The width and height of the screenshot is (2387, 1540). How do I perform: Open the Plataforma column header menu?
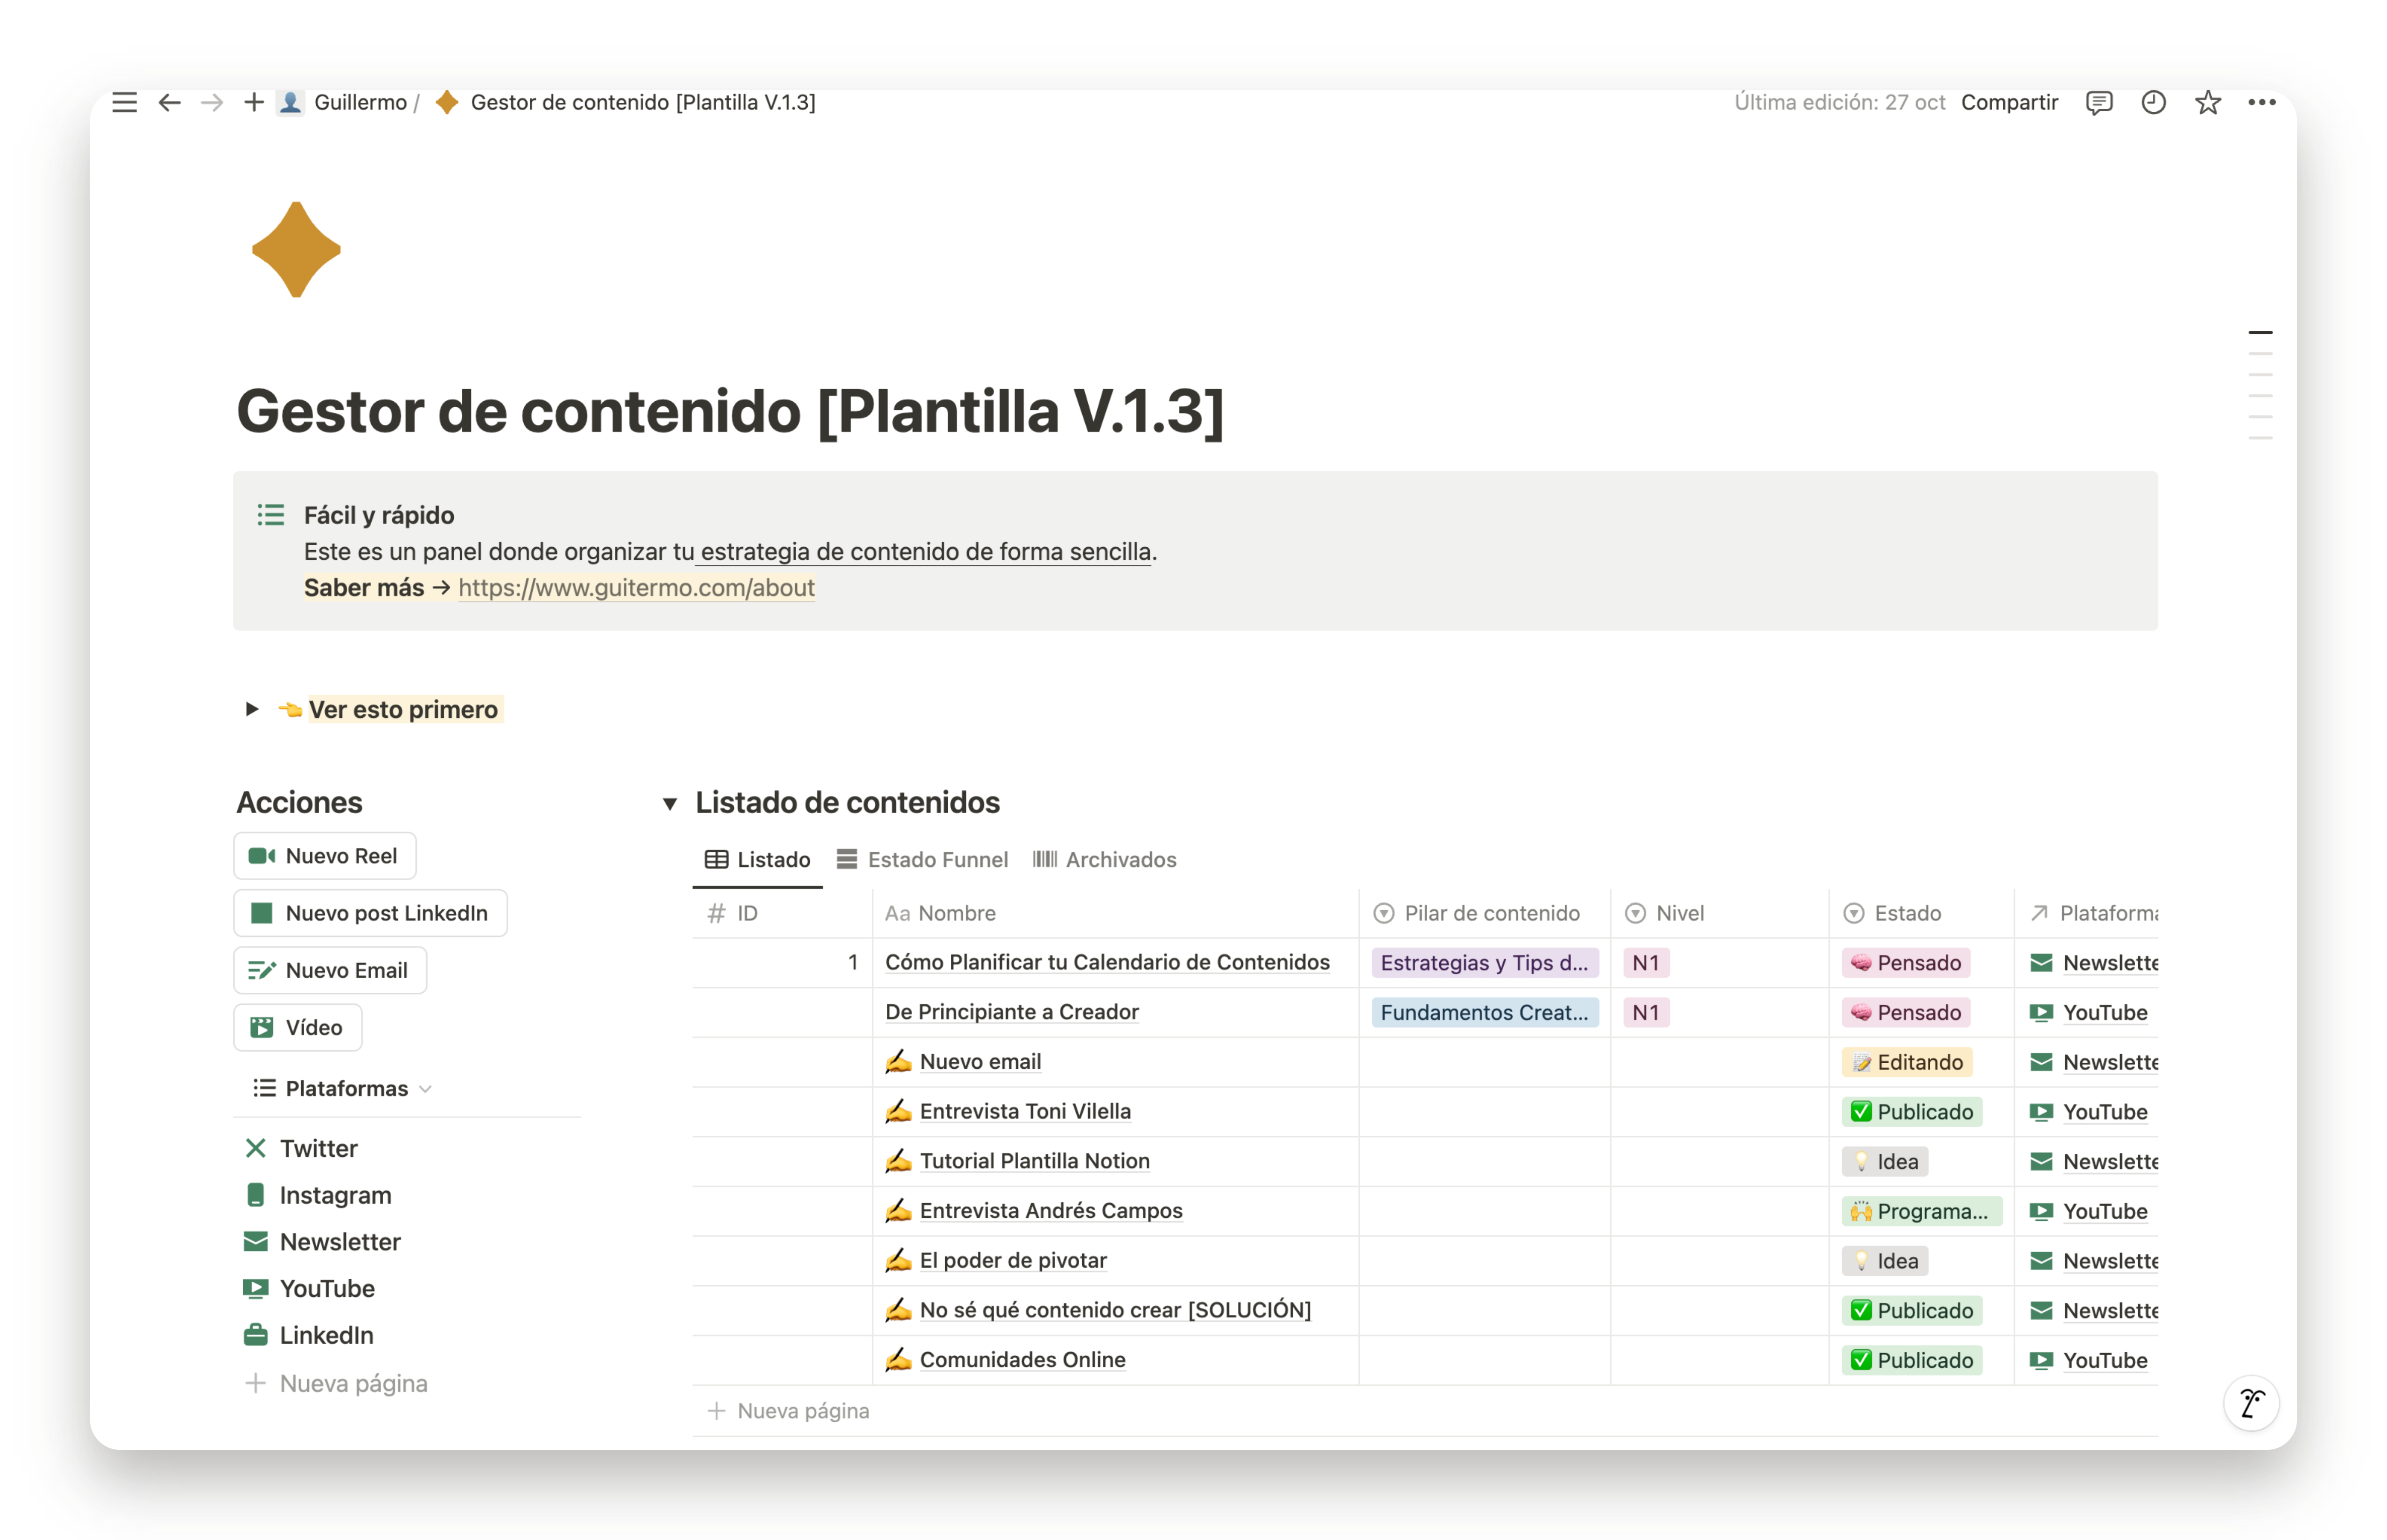pyautogui.click(x=2087, y=913)
